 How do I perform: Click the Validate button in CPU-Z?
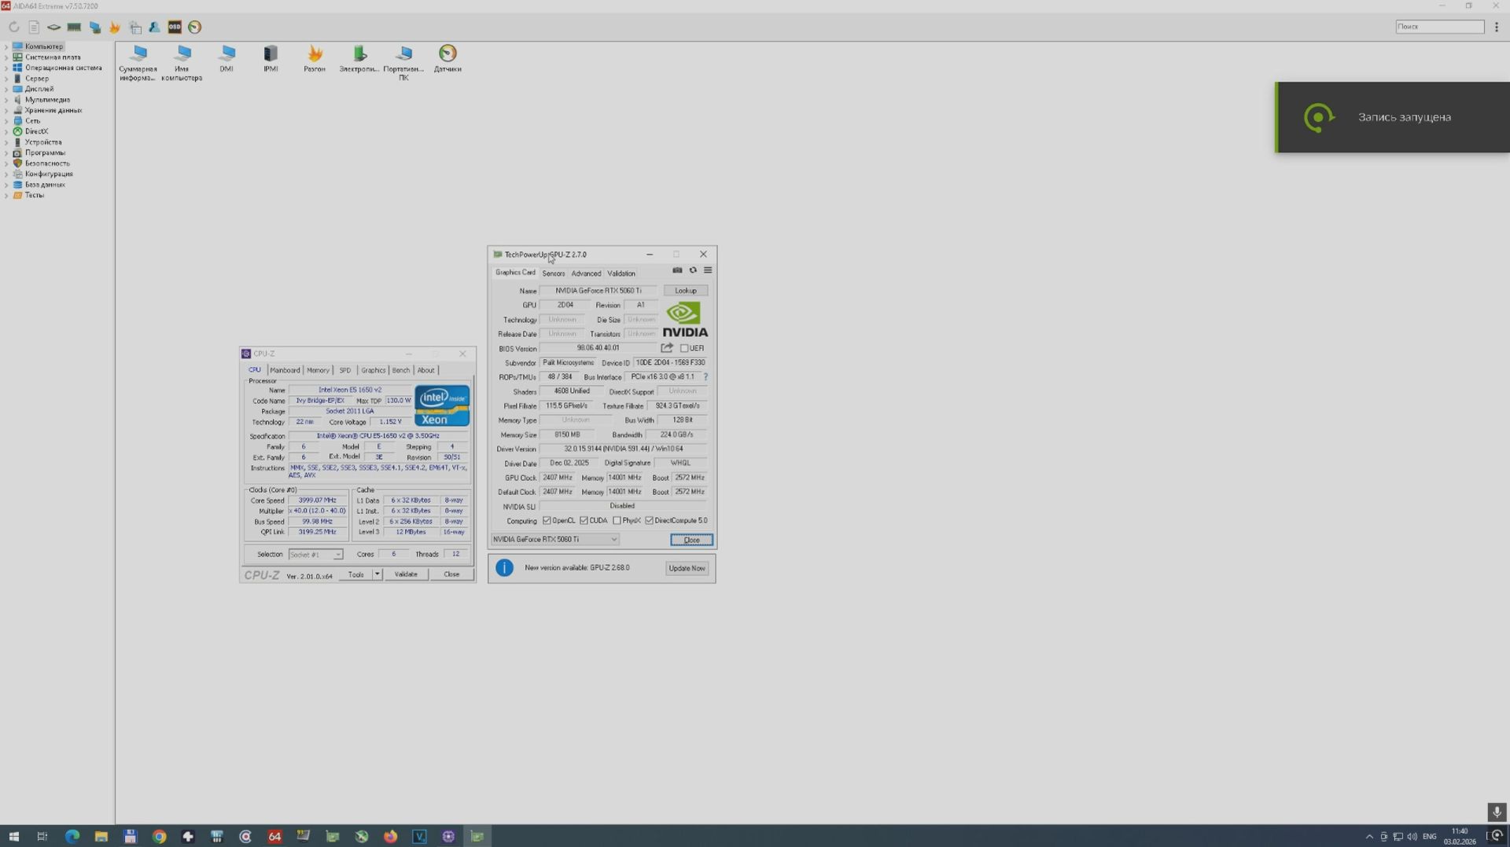406,574
